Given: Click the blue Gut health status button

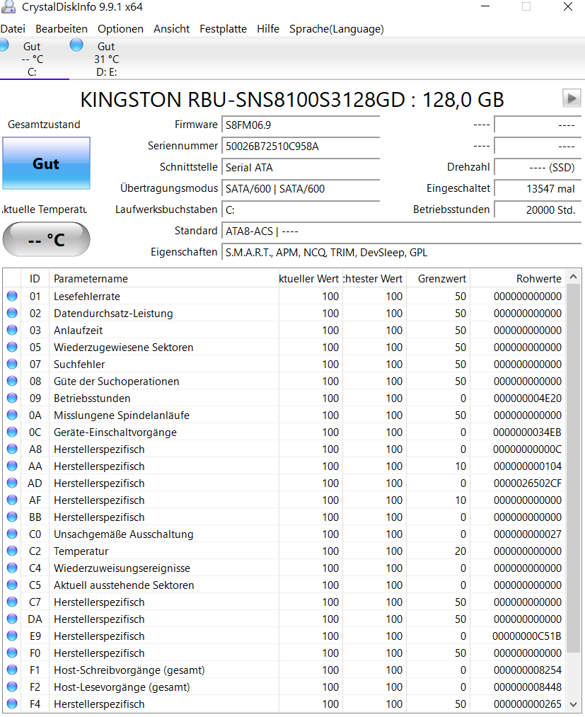Looking at the screenshot, I should tap(46, 164).
